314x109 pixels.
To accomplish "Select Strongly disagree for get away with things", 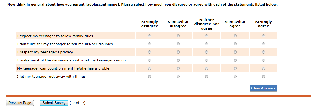I will (x=150, y=76).
